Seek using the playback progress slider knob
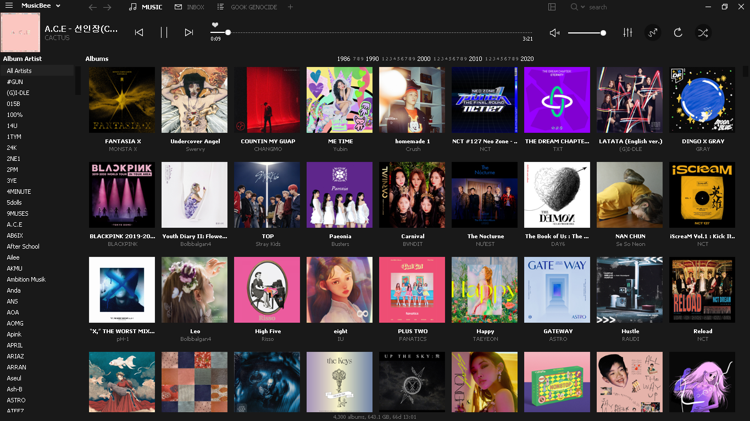This screenshot has width=750, height=421. (228, 33)
